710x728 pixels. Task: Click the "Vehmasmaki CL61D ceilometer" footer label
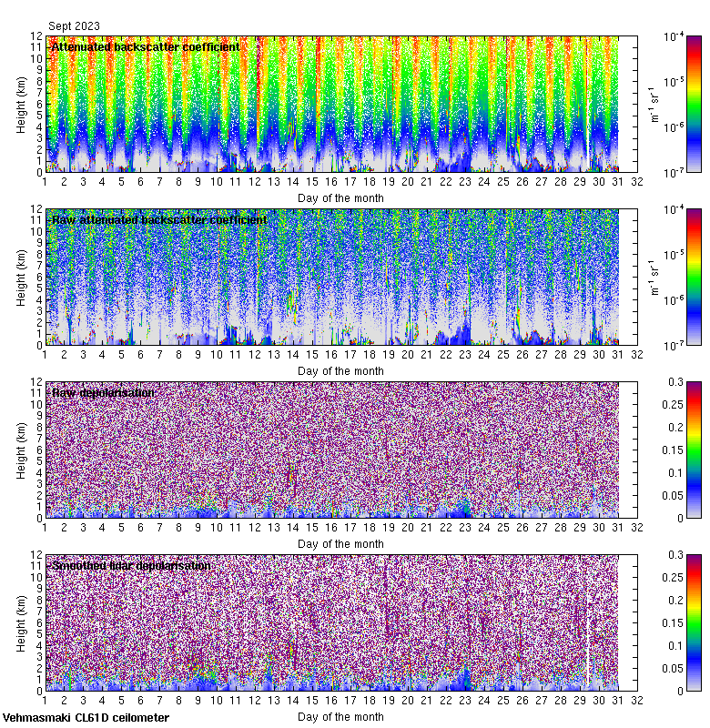(86, 718)
